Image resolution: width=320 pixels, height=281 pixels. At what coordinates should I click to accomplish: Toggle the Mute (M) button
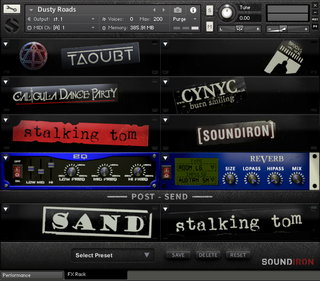[209, 26]
